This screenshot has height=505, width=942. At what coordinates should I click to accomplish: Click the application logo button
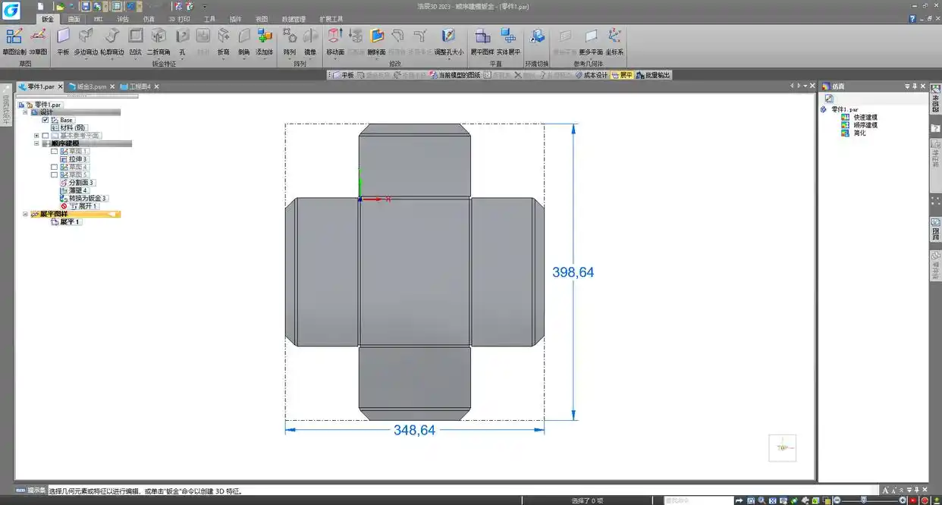(x=11, y=10)
